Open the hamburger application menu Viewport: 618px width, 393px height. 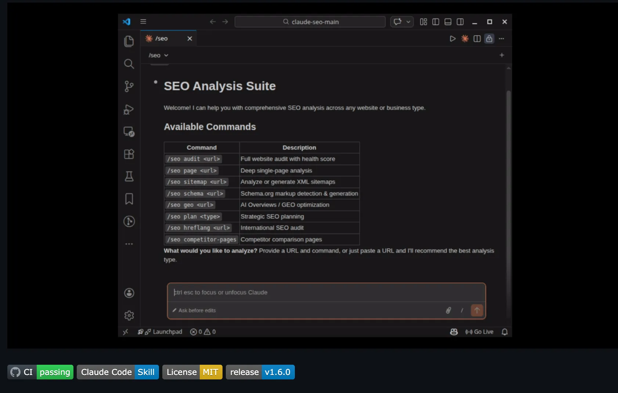click(143, 22)
